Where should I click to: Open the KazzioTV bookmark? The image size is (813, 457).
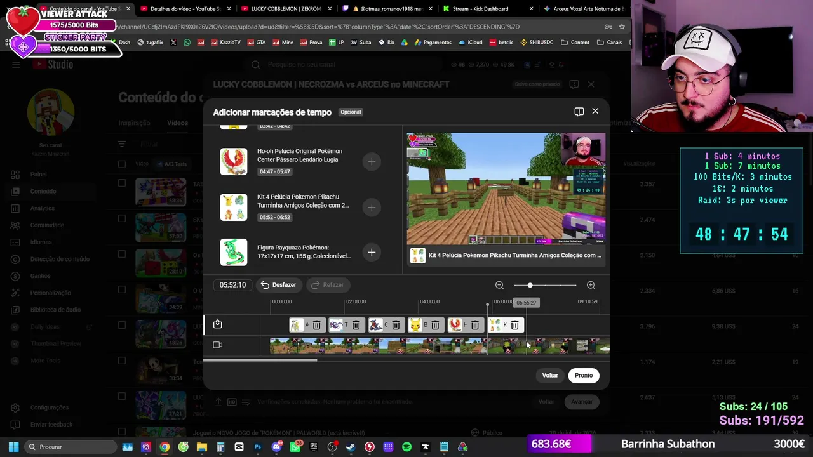click(225, 43)
